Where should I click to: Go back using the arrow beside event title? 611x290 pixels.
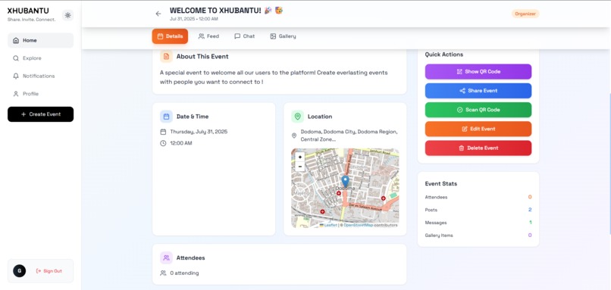158,14
